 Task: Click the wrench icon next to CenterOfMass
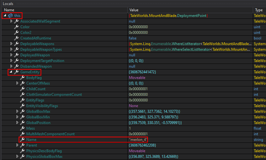pyautogui.click(x=22, y=83)
